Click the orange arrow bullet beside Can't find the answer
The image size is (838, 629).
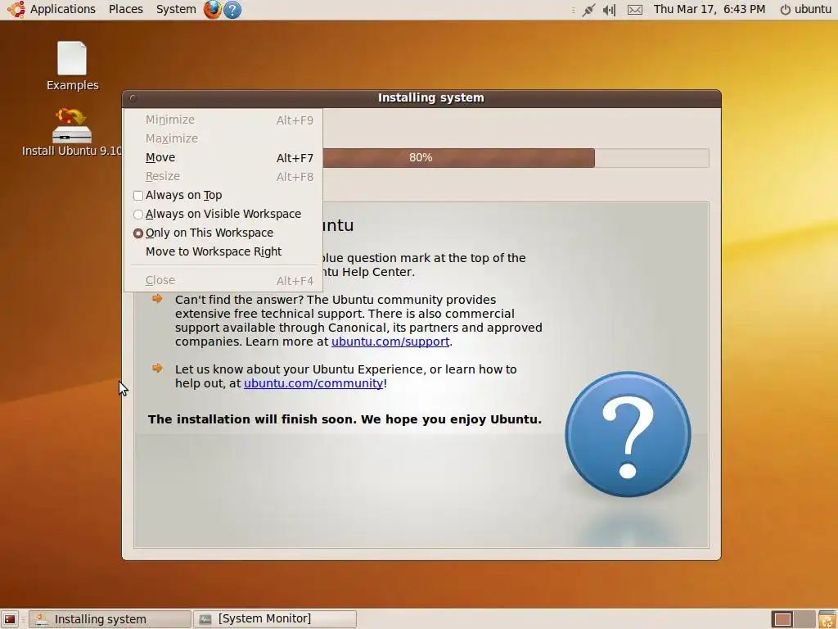click(x=157, y=298)
